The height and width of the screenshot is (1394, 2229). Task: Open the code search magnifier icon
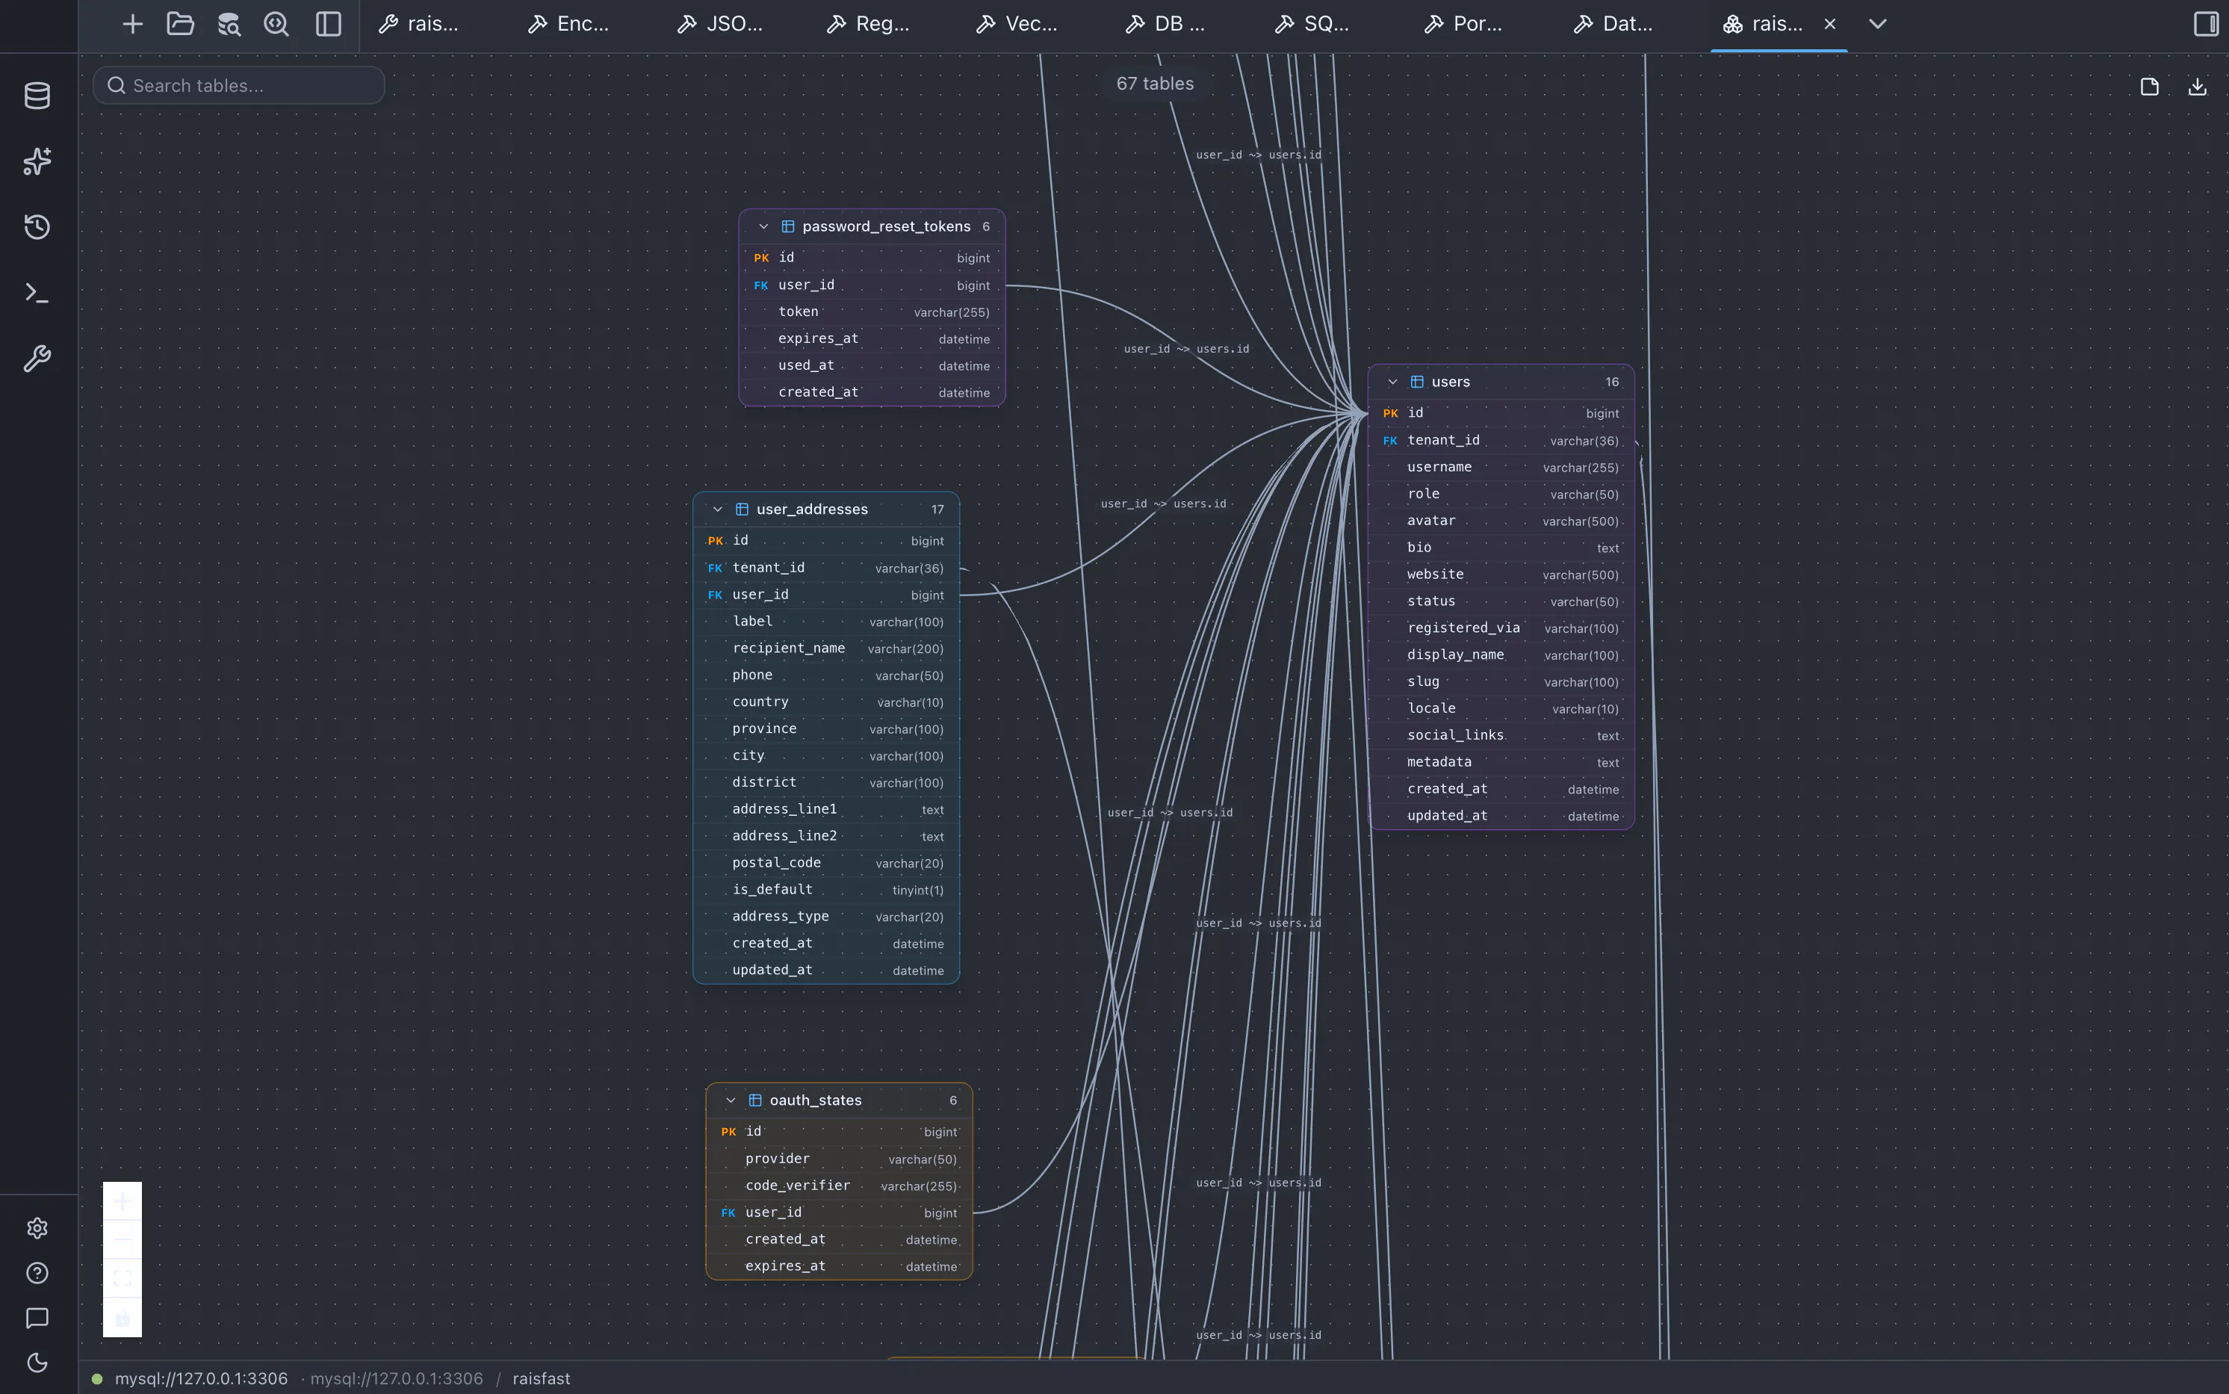[x=276, y=24]
